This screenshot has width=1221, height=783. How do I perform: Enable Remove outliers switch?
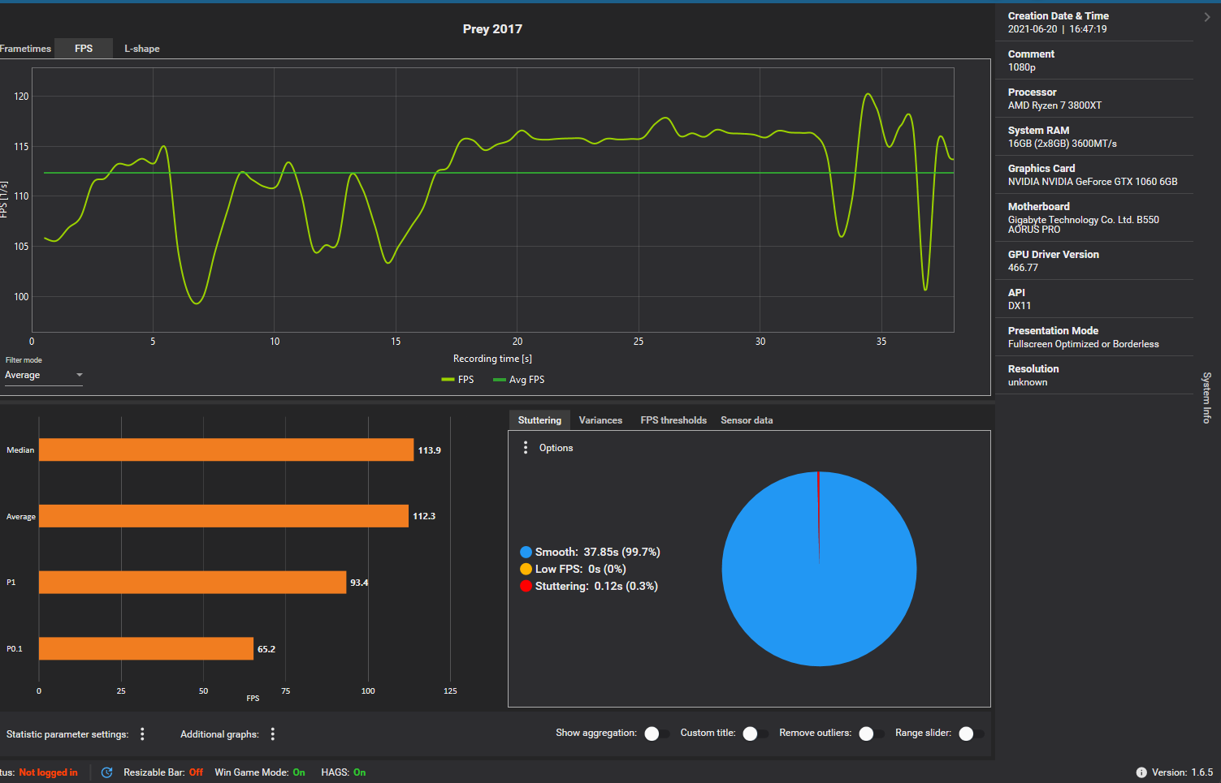tap(872, 734)
